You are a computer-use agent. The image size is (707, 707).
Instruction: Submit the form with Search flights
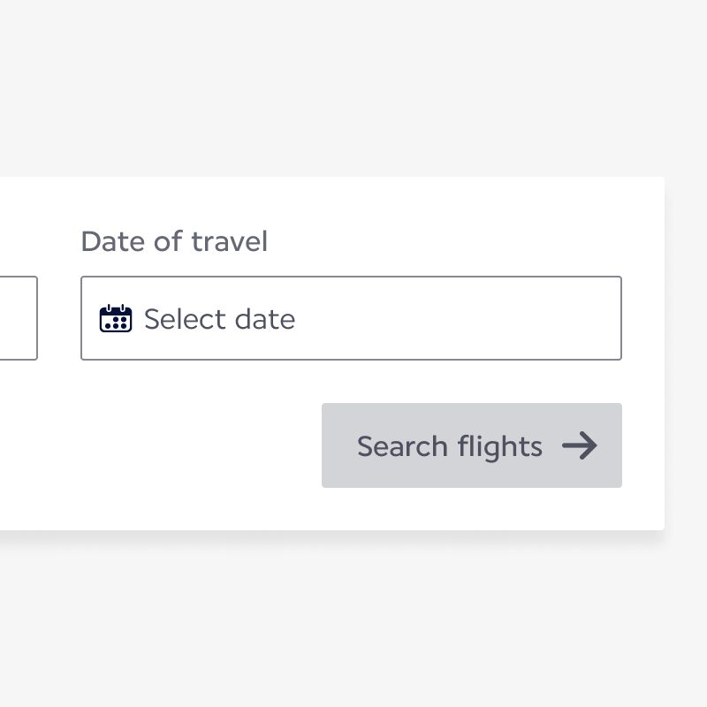471,445
